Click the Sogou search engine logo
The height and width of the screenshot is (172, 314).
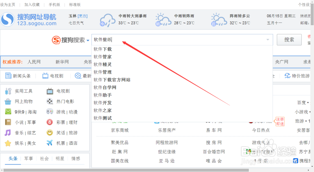[x=68, y=40]
